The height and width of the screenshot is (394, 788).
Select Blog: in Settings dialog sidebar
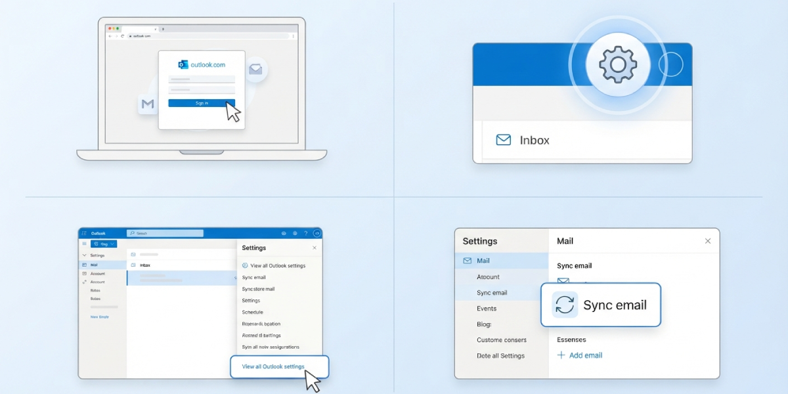pos(484,324)
